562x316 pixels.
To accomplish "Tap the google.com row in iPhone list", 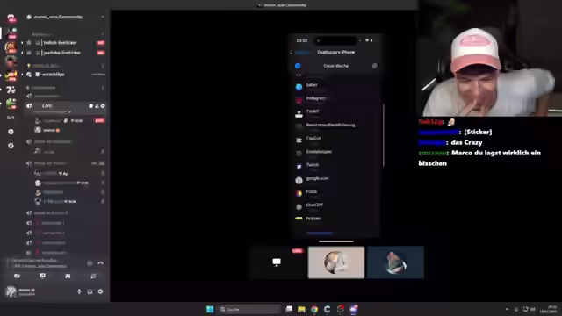I will [335, 179].
